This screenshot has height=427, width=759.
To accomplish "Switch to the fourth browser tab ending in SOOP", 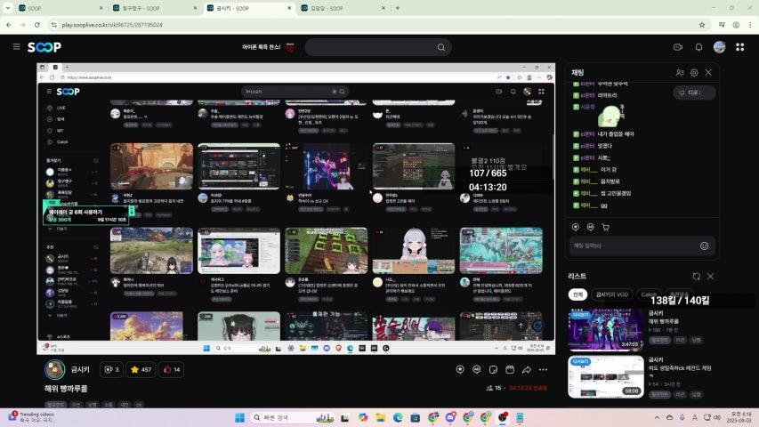I will point(343,8).
